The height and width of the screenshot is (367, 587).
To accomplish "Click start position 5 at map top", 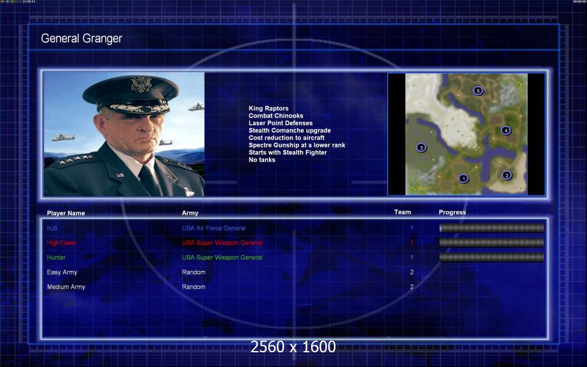I will pos(478,91).
